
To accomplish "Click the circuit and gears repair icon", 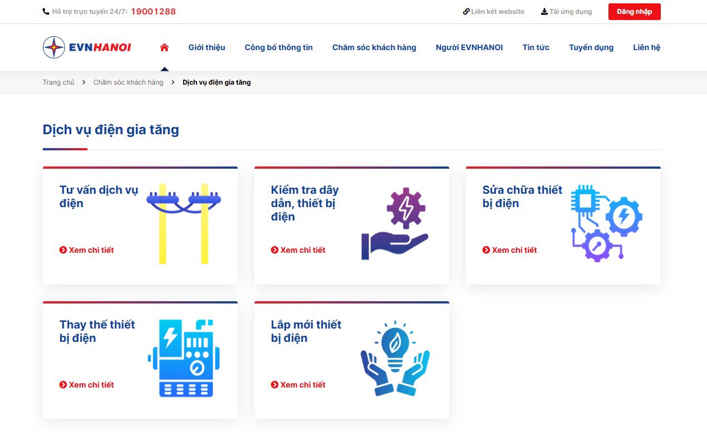I will point(606,223).
